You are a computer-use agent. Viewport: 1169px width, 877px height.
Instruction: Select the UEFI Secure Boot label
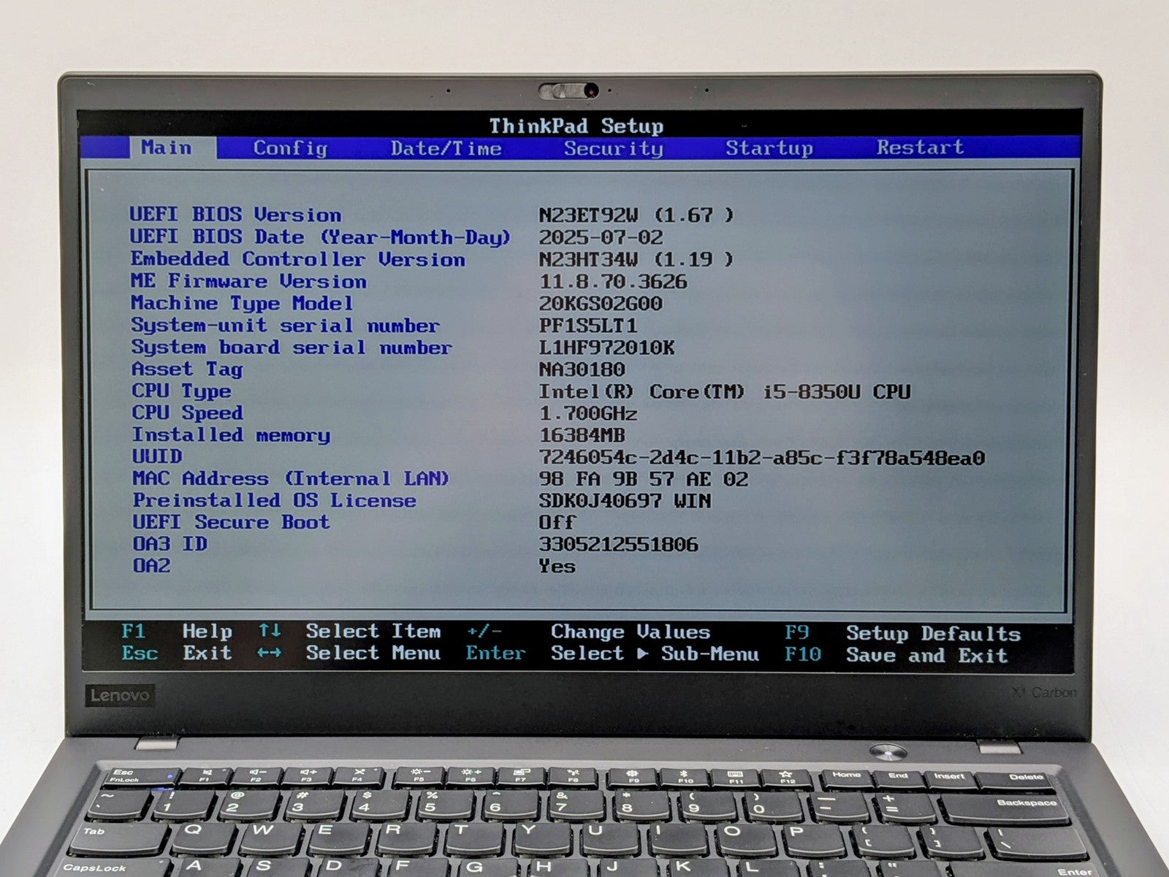(x=231, y=522)
